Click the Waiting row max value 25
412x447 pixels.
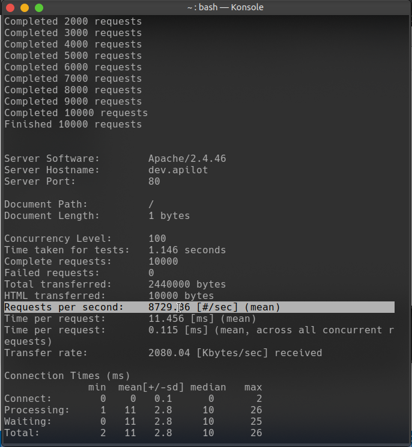(x=256, y=421)
